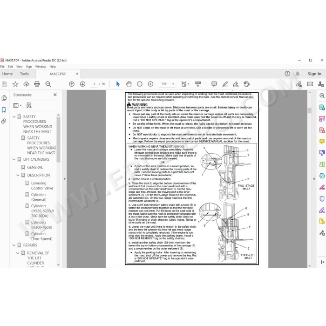Image resolution: width=326 pixels, height=326 pixels.
Task: Click the upload to cloud icon
Action: coord(26,84)
